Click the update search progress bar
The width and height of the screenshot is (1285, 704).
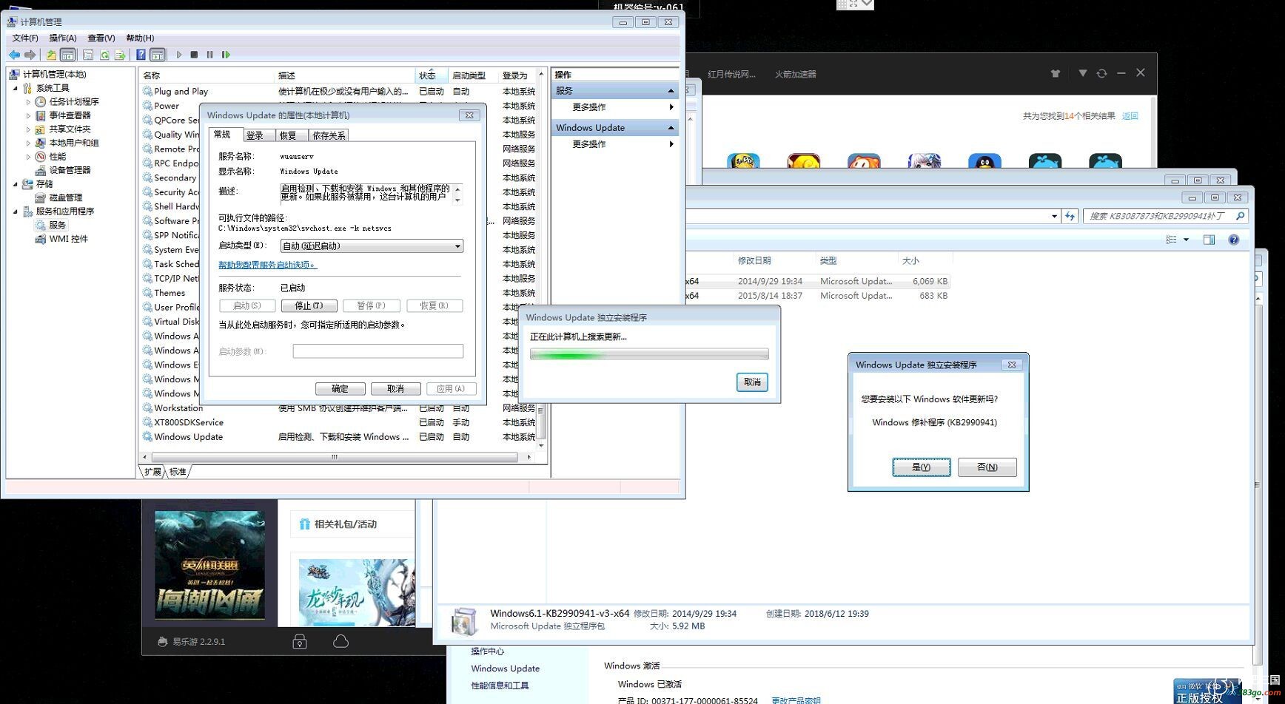[649, 354]
